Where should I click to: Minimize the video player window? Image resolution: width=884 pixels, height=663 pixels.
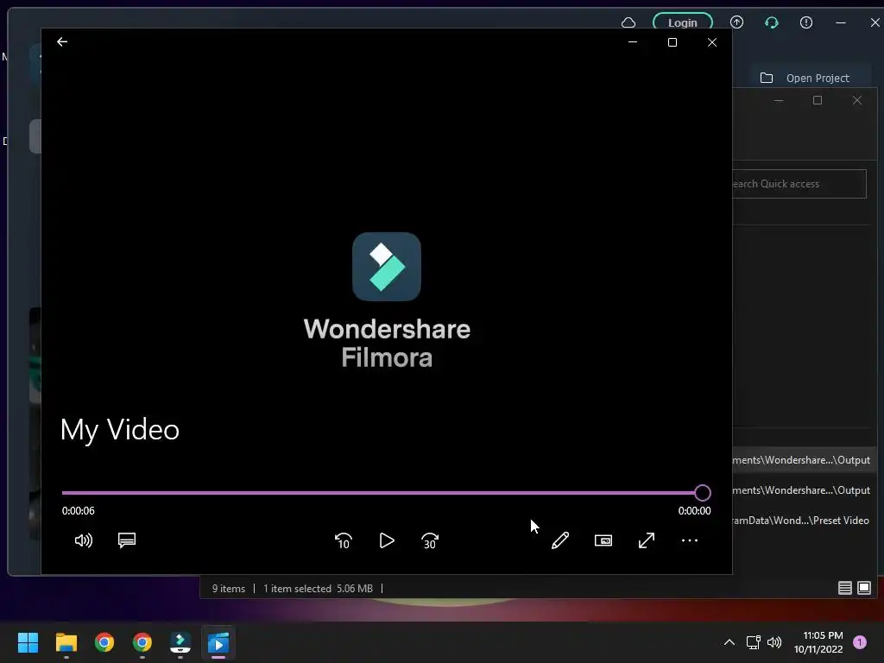pyautogui.click(x=633, y=42)
